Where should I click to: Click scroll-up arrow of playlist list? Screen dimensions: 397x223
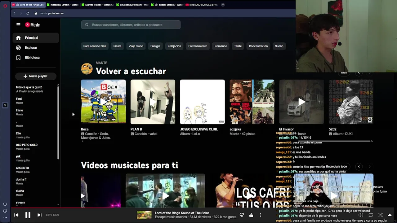tap(58, 85)
